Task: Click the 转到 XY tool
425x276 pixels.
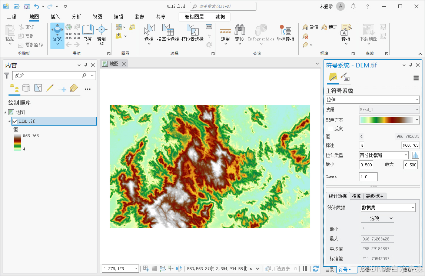Action: 102,35
